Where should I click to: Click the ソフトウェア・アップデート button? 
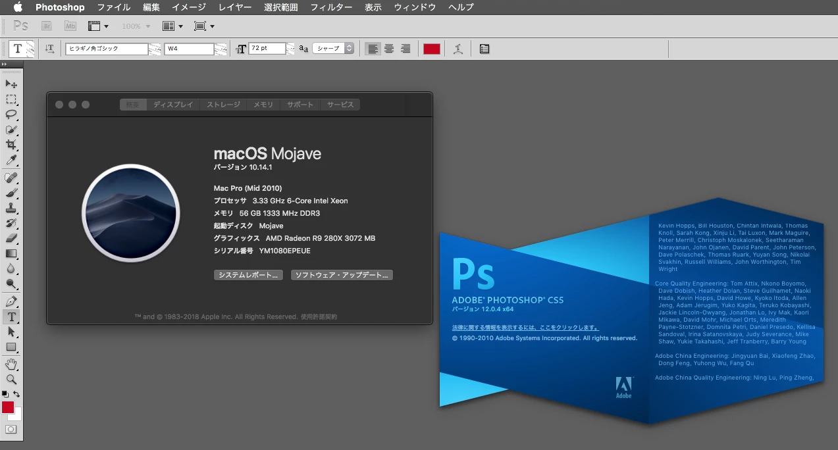coord(342,275)
